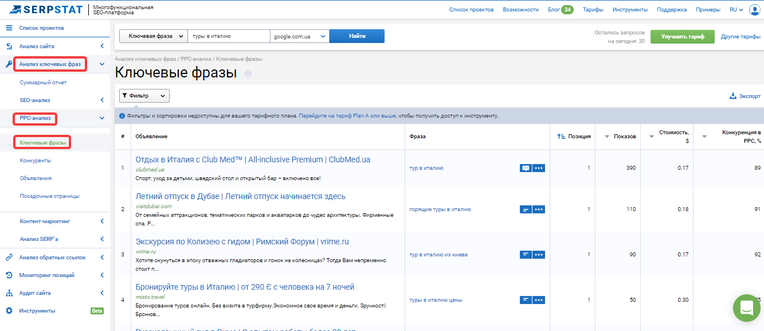764x331 pixels.
Task: Click the Serpstat logo
Action: point(45,9)
